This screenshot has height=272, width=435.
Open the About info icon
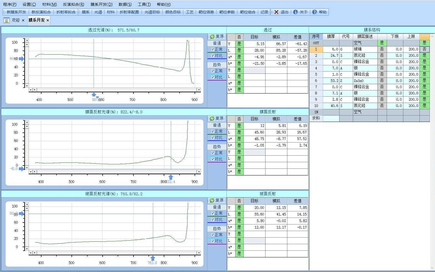pos(295,12)
